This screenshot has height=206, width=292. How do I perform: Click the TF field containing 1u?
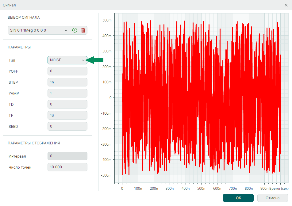tap(67, 115)
